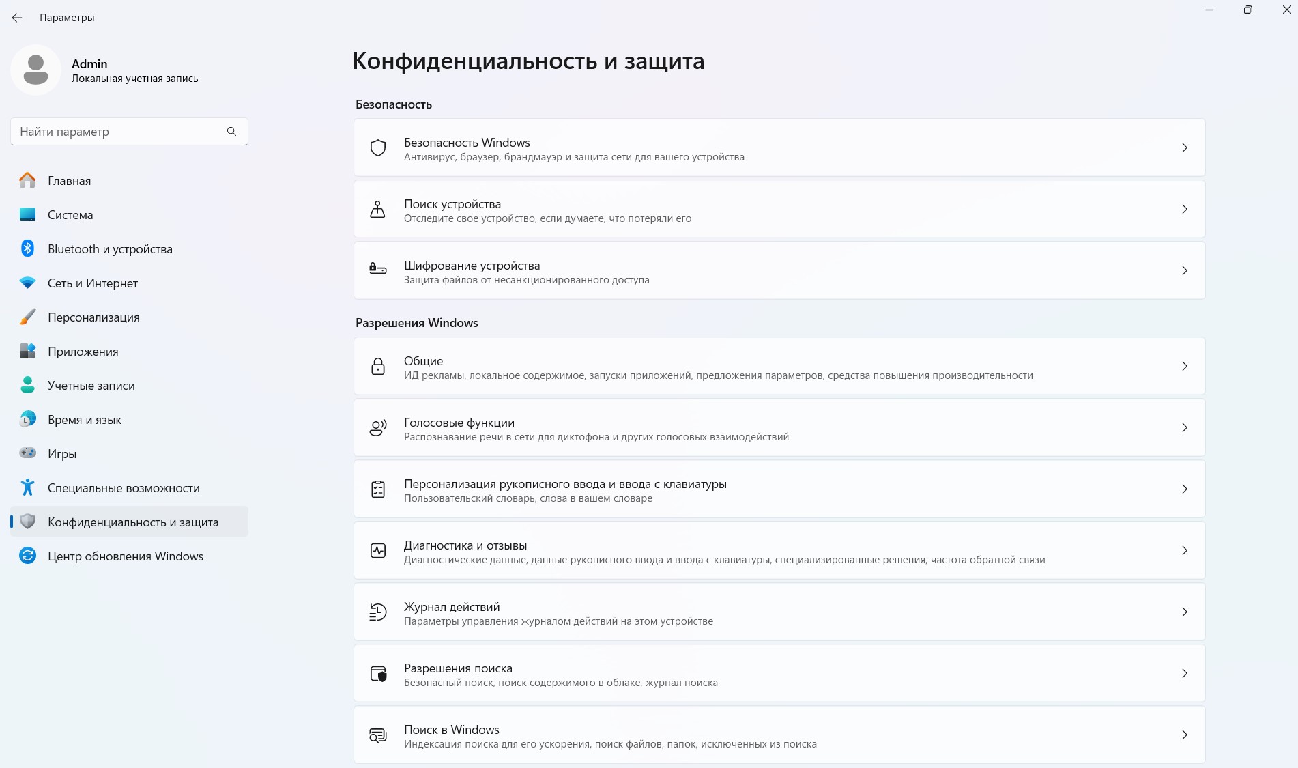
Task: Open Шифрование устройства title text
Action: 472,266
